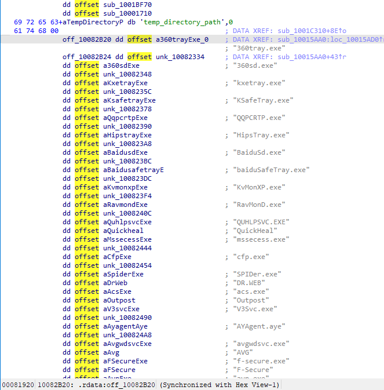
Task: Select the aRavmondExe entry
Action: click(x=126, y=205)
